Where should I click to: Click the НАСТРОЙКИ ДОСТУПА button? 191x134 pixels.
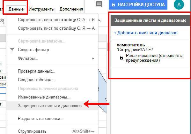coord(138,5)
